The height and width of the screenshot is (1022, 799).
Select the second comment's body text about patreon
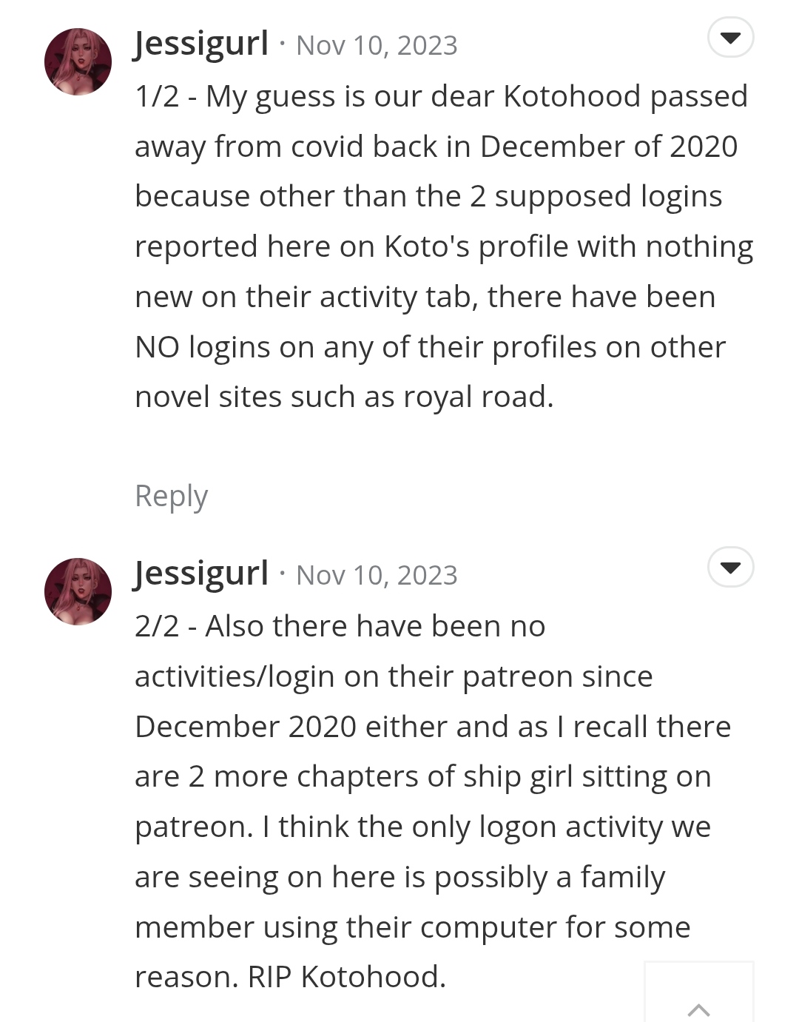432,801
